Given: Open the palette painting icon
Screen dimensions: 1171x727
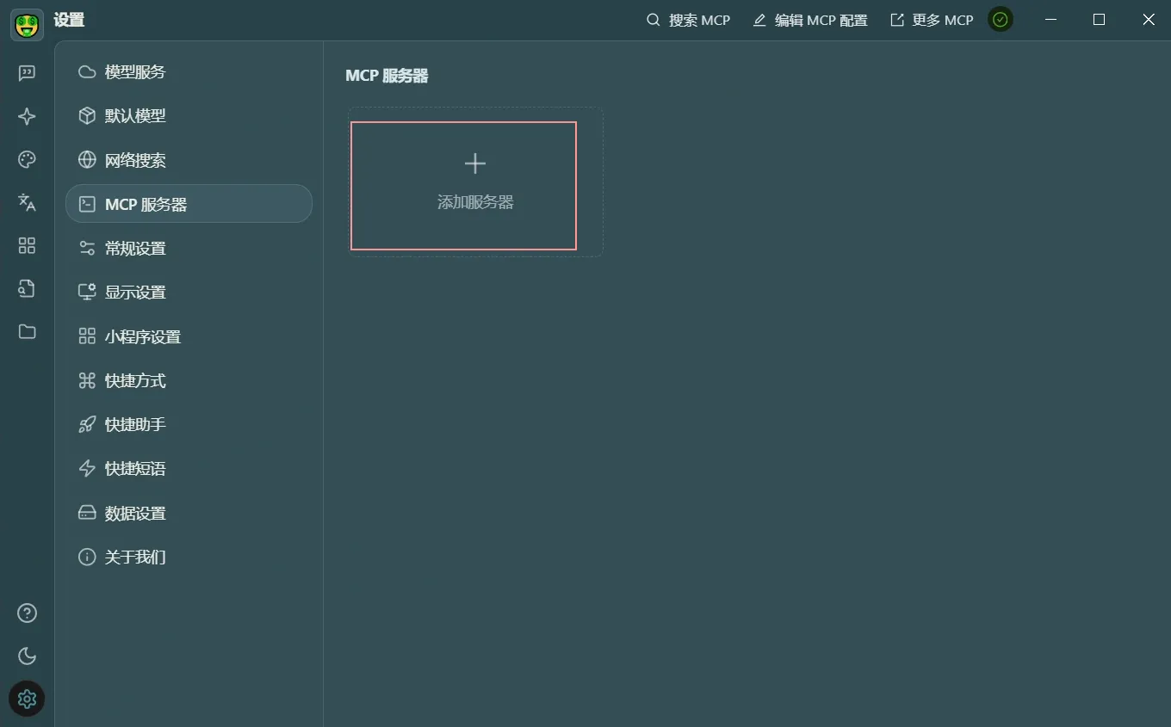Looking at the screenshot, I should point(27,159).
